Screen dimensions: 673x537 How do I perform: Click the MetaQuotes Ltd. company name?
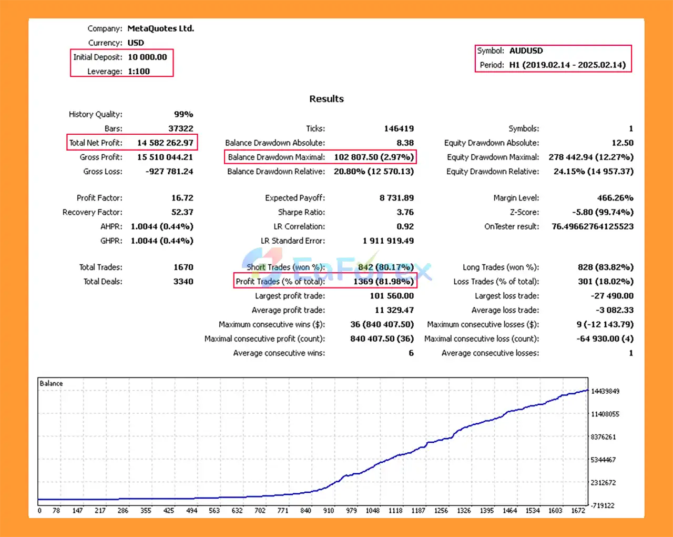click(x=160, y=28)
